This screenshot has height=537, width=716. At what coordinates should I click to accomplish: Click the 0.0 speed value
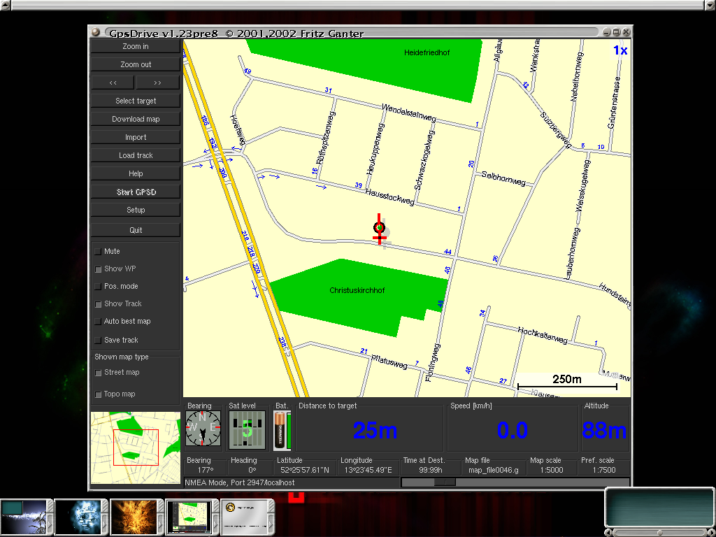pos(513,430)
